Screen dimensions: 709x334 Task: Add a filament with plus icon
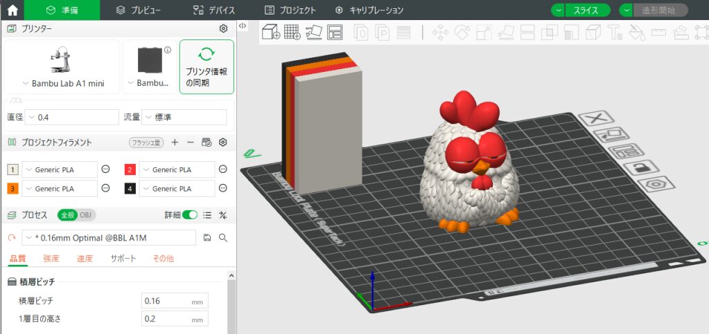[175, 142]
